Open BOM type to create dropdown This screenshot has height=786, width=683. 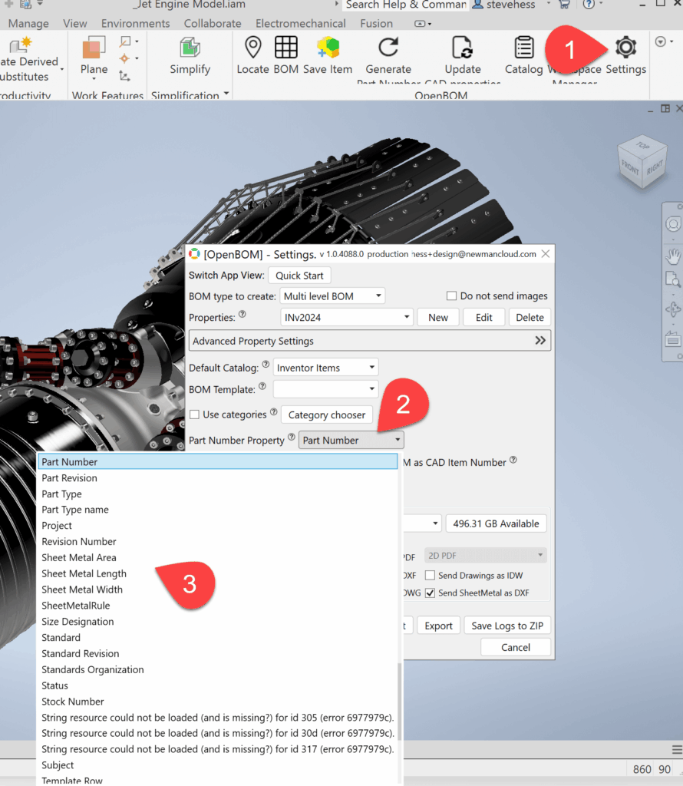coord(332,296)
